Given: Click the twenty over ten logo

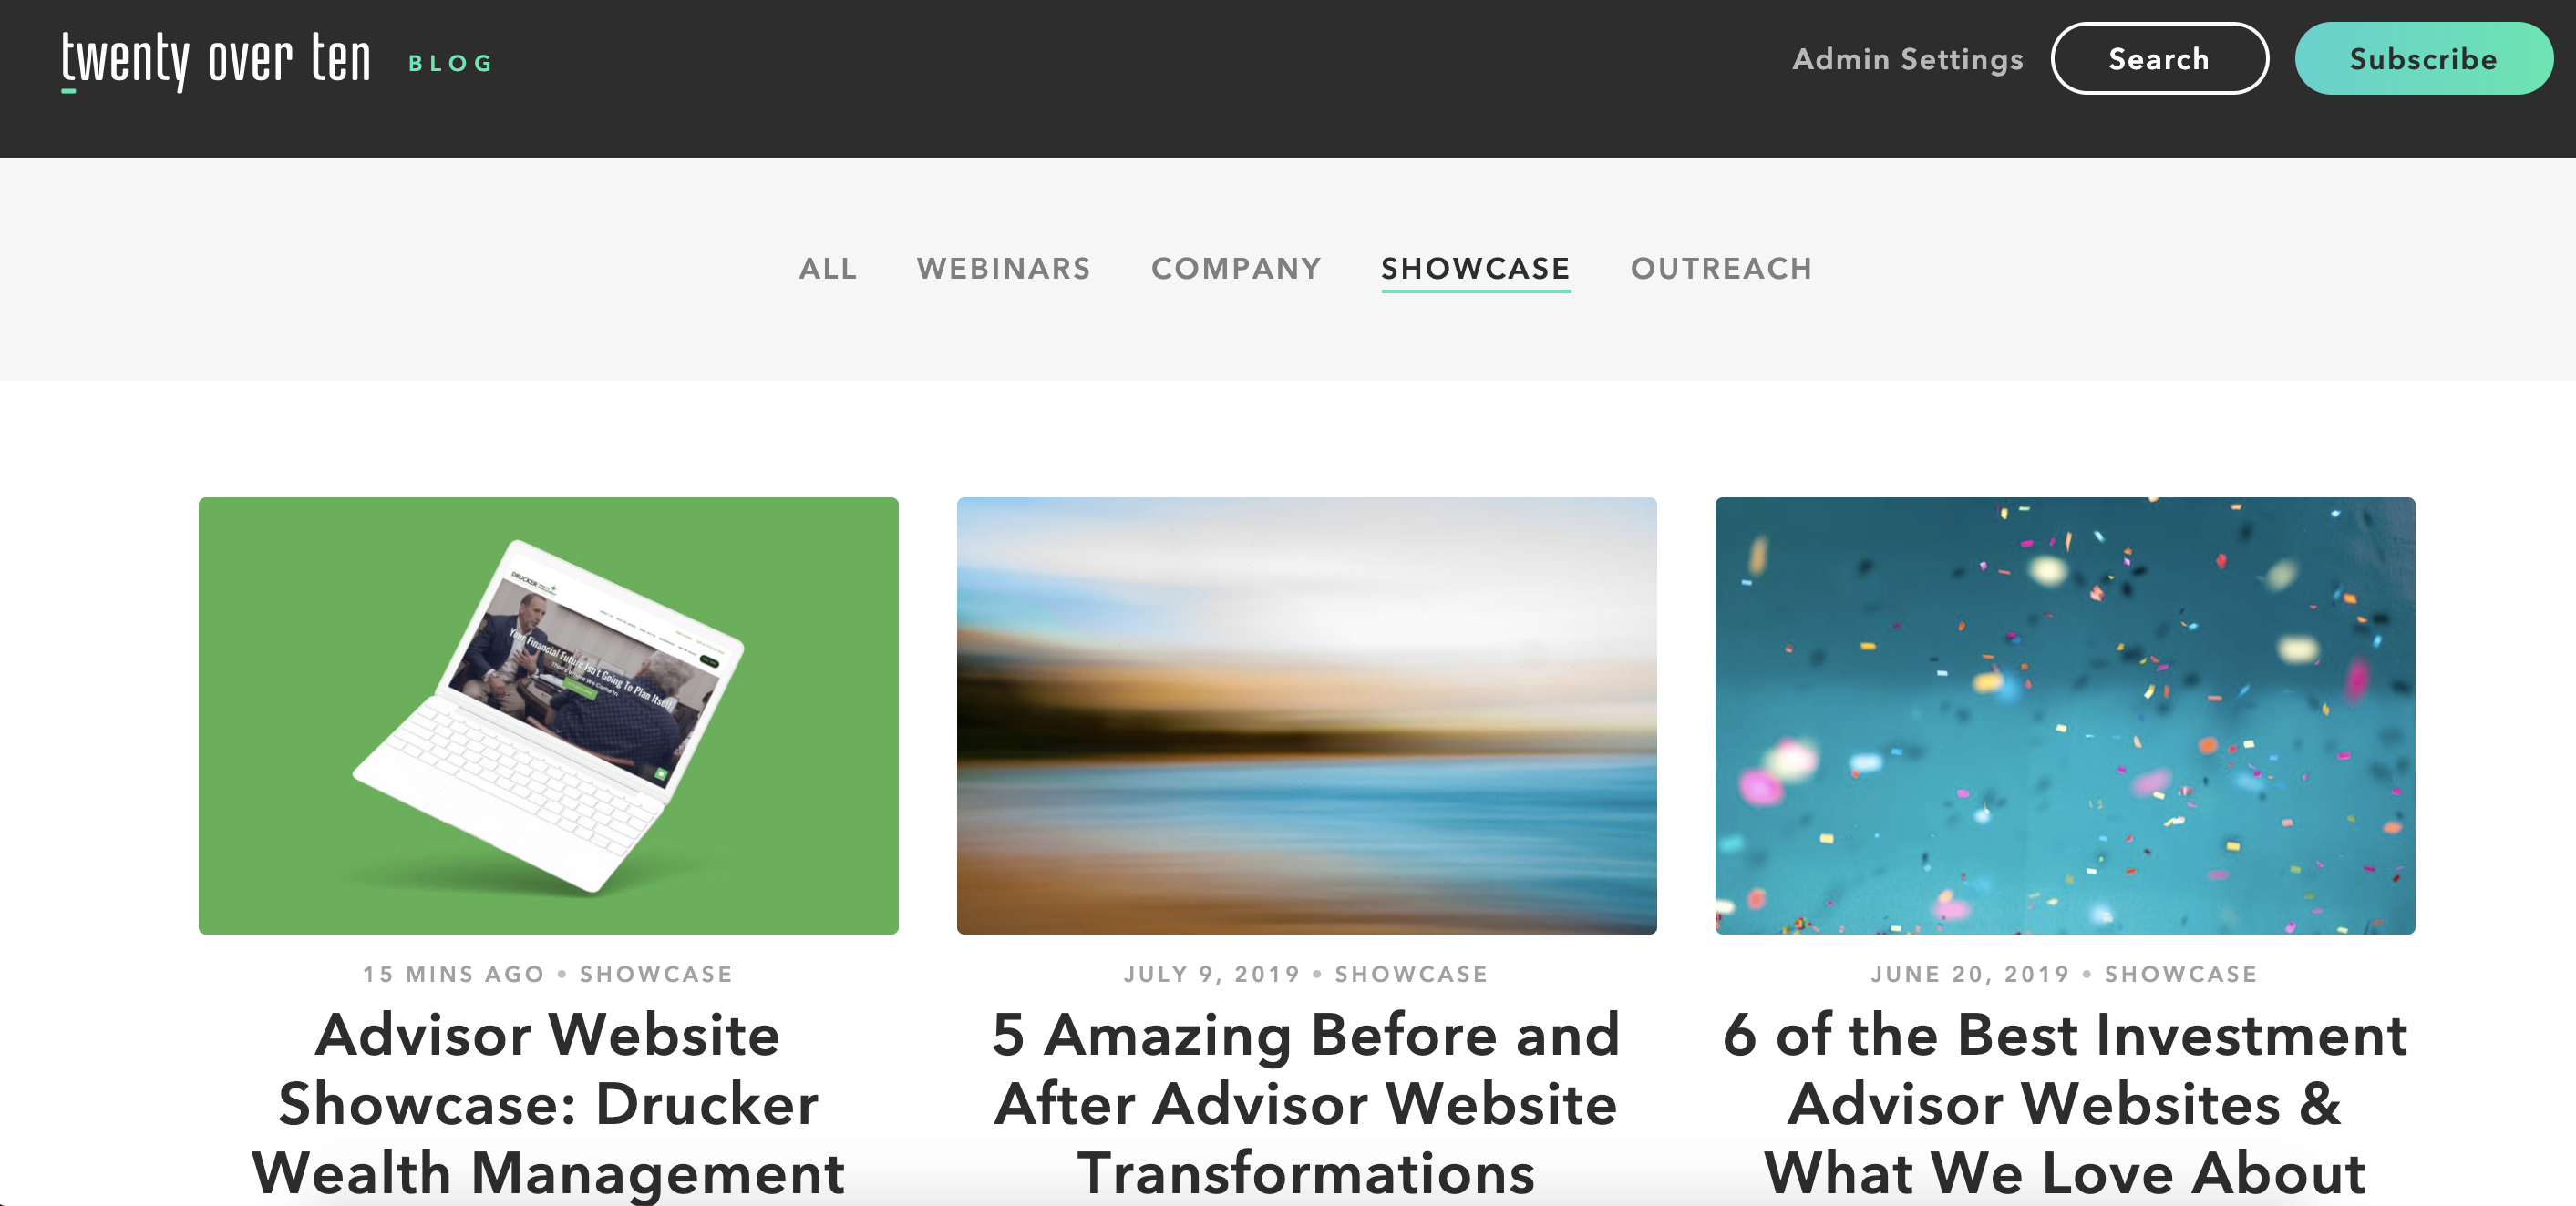Looking at the screenshot, I should coord(216,60).
